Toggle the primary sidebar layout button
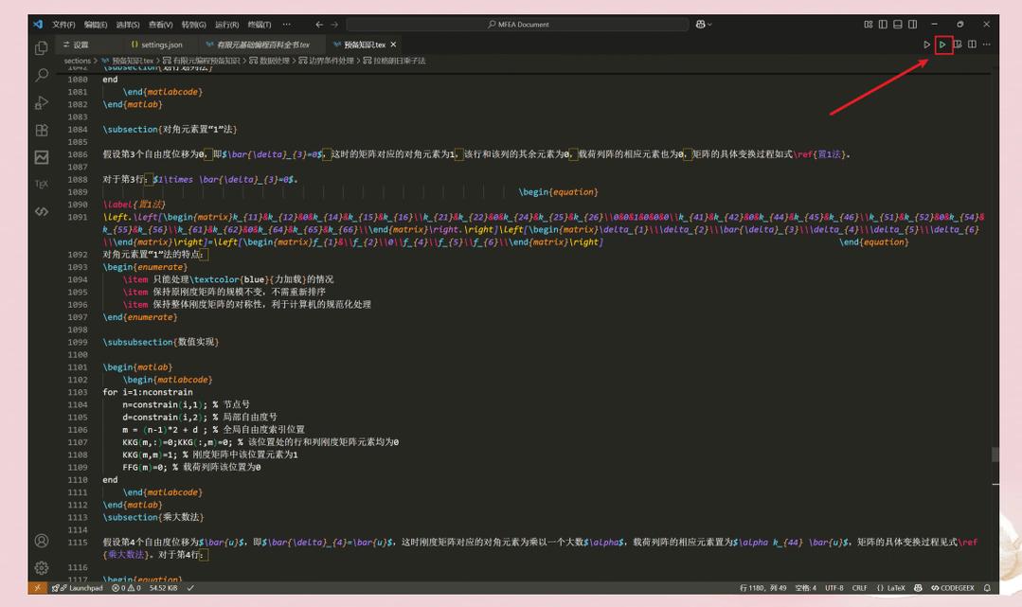This screenshot has width=1022, height=607. click(x=883, y=24)
